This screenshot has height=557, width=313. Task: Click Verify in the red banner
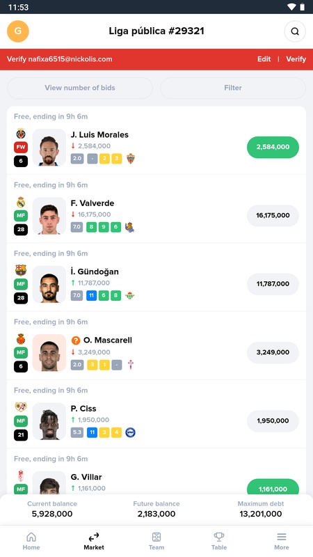296,59
